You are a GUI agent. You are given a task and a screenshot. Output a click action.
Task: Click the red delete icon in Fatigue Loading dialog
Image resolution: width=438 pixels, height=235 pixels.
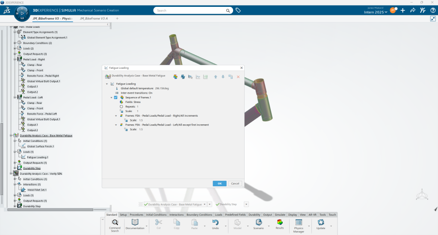pyautogui.click(x=238, y=77)
